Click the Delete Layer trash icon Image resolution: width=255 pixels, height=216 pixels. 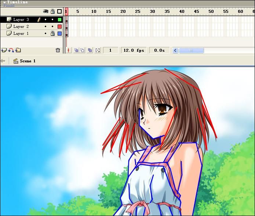(58, 50)
